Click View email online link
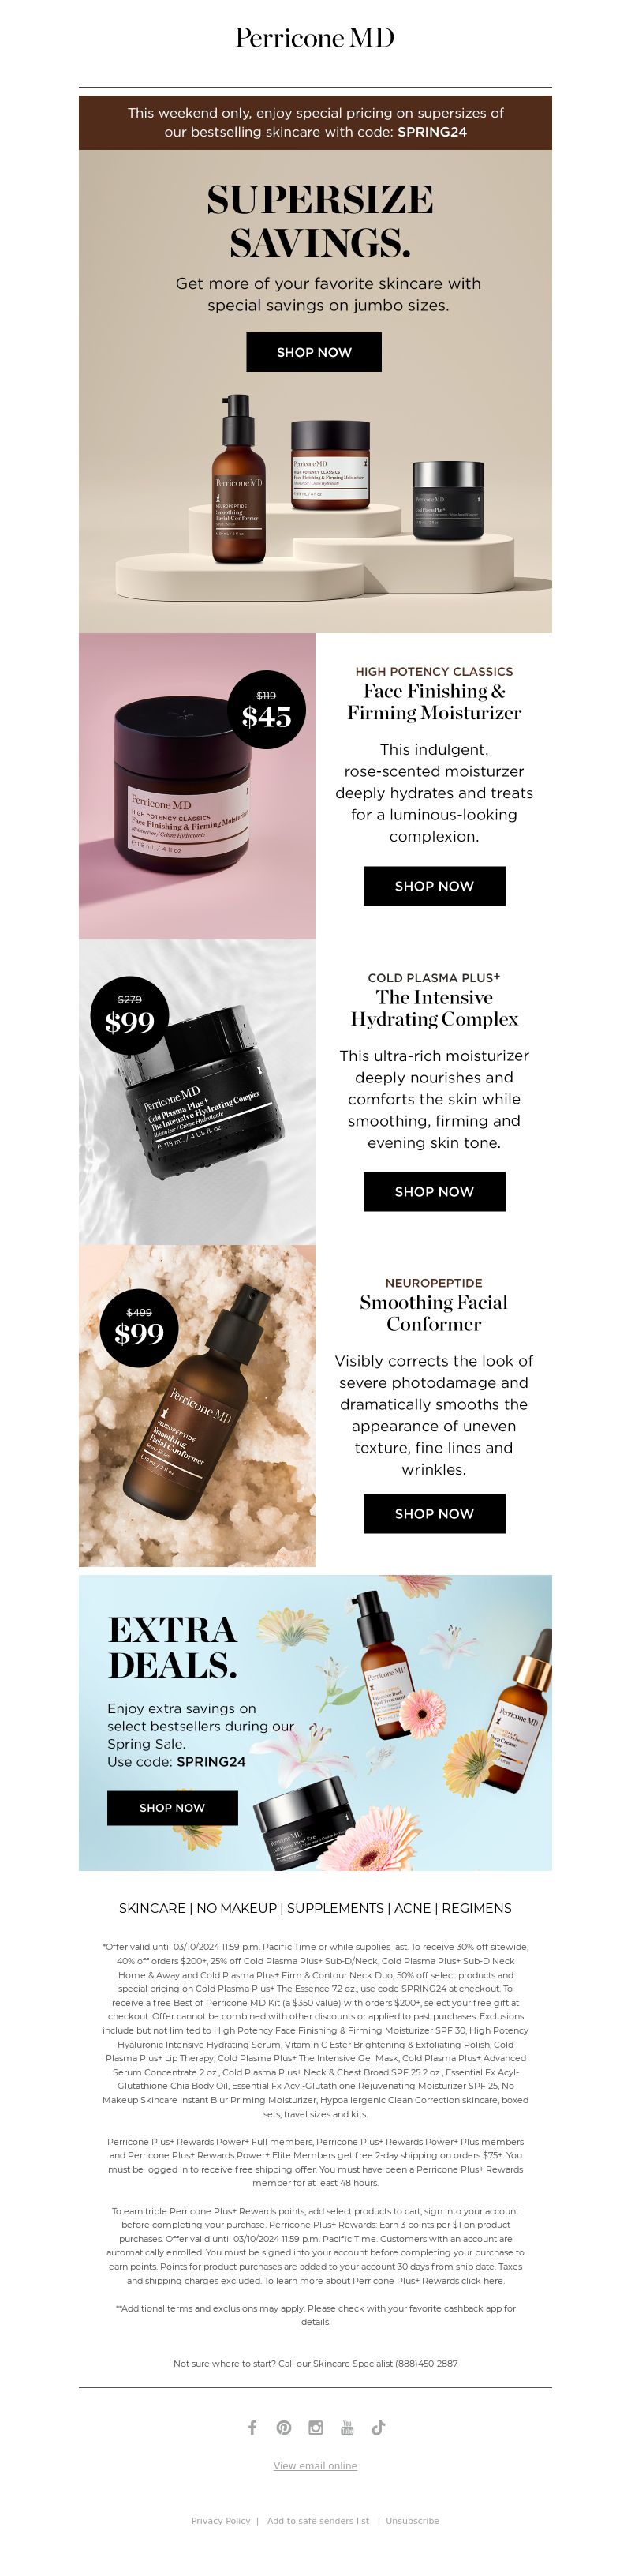The width and height of the screenshot is (631, 2576). click(315, 2465)
